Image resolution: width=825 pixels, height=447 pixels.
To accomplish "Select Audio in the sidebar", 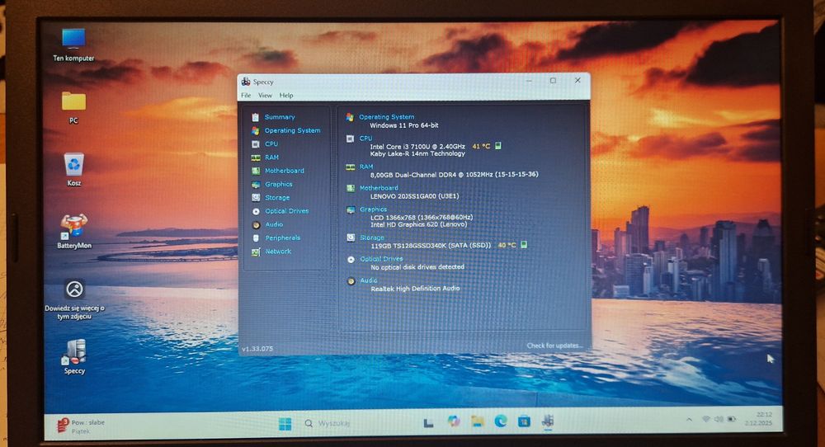I will 274,224.
